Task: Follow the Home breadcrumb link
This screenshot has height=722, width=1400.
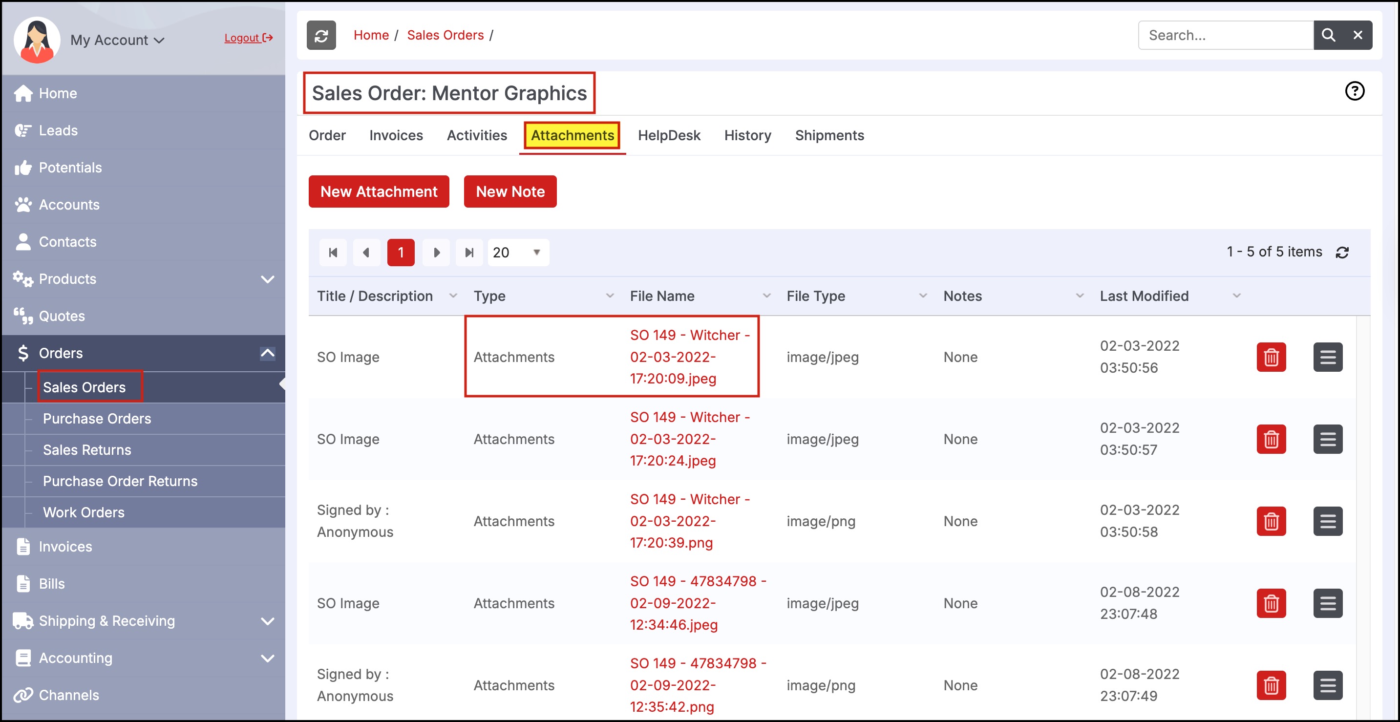Action: 371,35
